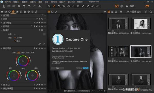Select the 主要 tab in color balance

14,52
